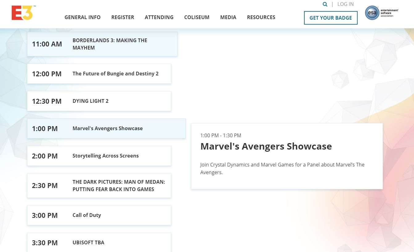Image resolution: width=414 pixels, height=252 pixels.
Task: Expand The Future of Bungie session
Action: click(x=99, y=74)
